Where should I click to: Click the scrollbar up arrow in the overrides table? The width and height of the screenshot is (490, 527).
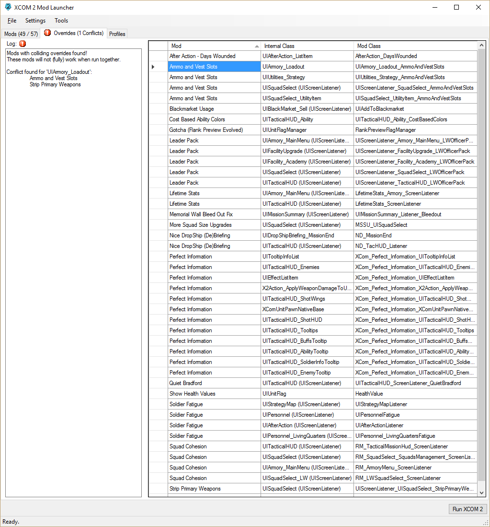pos(481,45)
